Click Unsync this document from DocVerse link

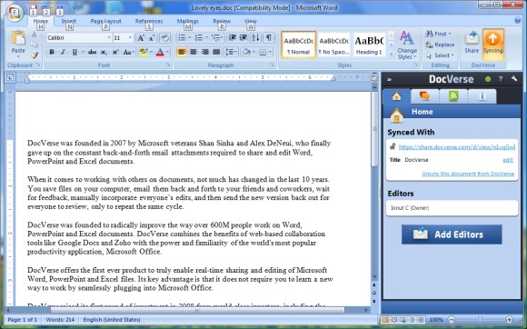point(468,174)
